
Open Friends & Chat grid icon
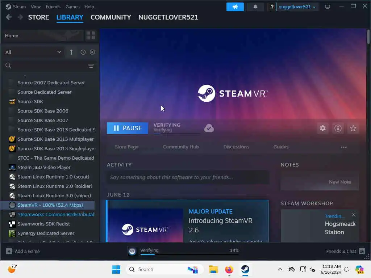click(362, 251)
